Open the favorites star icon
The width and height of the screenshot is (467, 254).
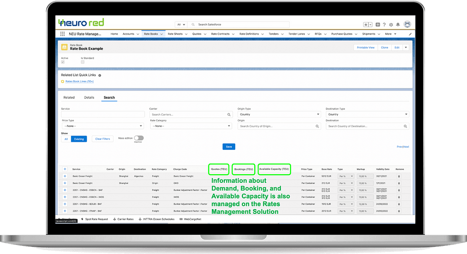(x=365, y=24)
